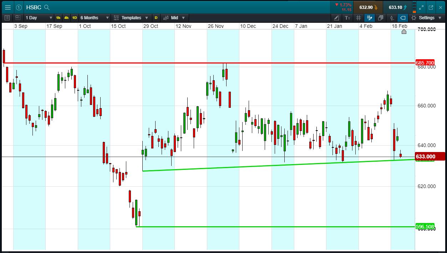447x253 pixels.
Task: Click the 633.10 buy price button
Action: pos(397,7)
